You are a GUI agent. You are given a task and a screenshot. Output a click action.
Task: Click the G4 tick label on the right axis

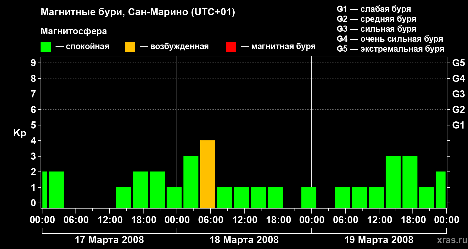458,78
